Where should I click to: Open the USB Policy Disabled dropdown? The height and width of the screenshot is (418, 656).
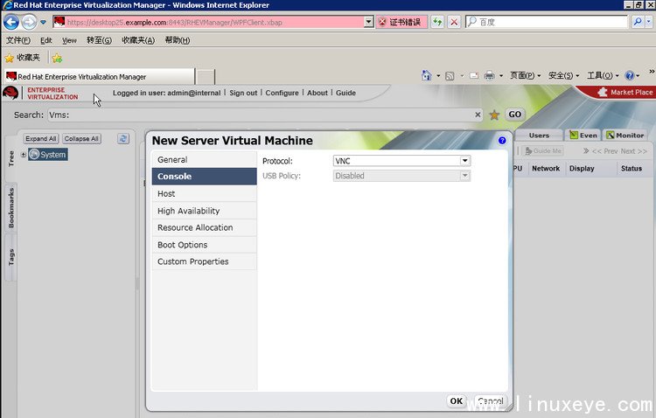click(x=401, y=176)
